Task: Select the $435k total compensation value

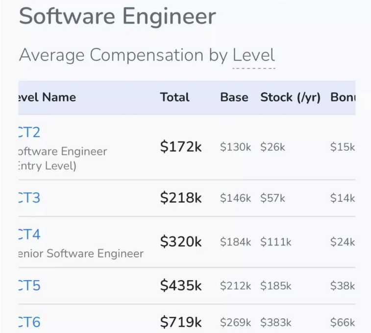Action: [181, 285]
